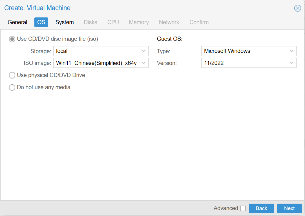This screenshot has width=305, height=216.
Task: Choose Do not use any media
Action: [12, 87]
